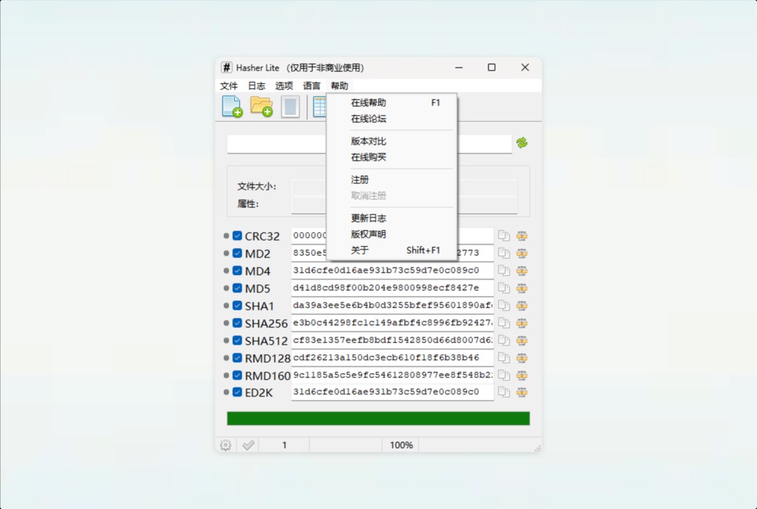The height and width of the screenshot is (509, 757).
Task: Open the 语言 menu
Action: click(311, 85)
